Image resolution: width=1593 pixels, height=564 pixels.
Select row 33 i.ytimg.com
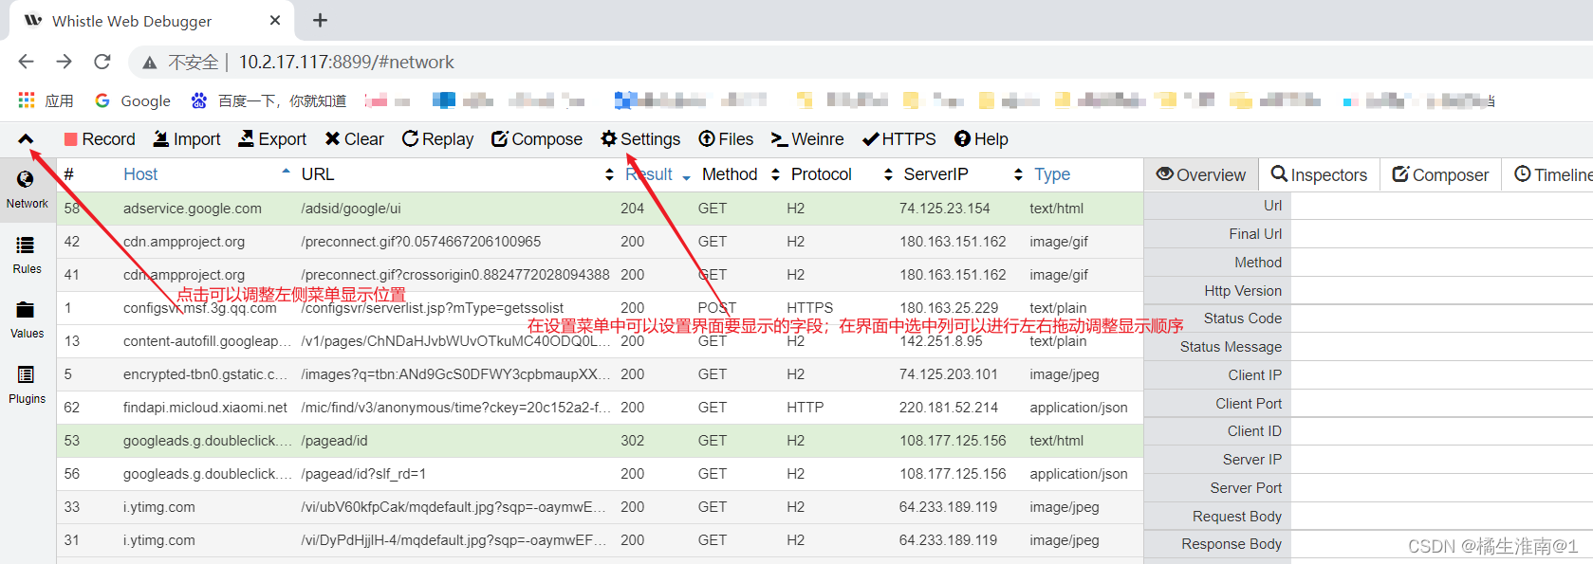600,507
